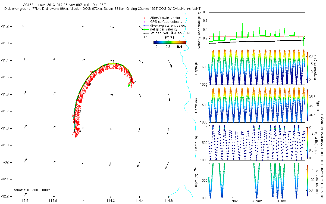Screen dimensions: 326x204
Task: Click the magenta GPS surface velocity arrow
Action: [x=146, y=22]
